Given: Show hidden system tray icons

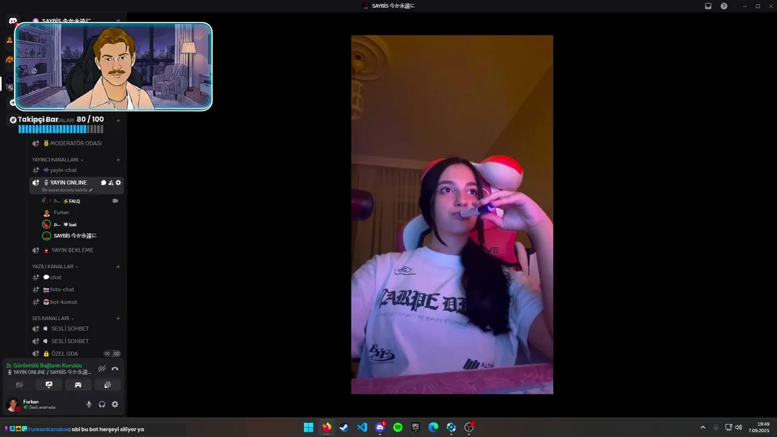Looking at the screenshot, I should point(703,427).
